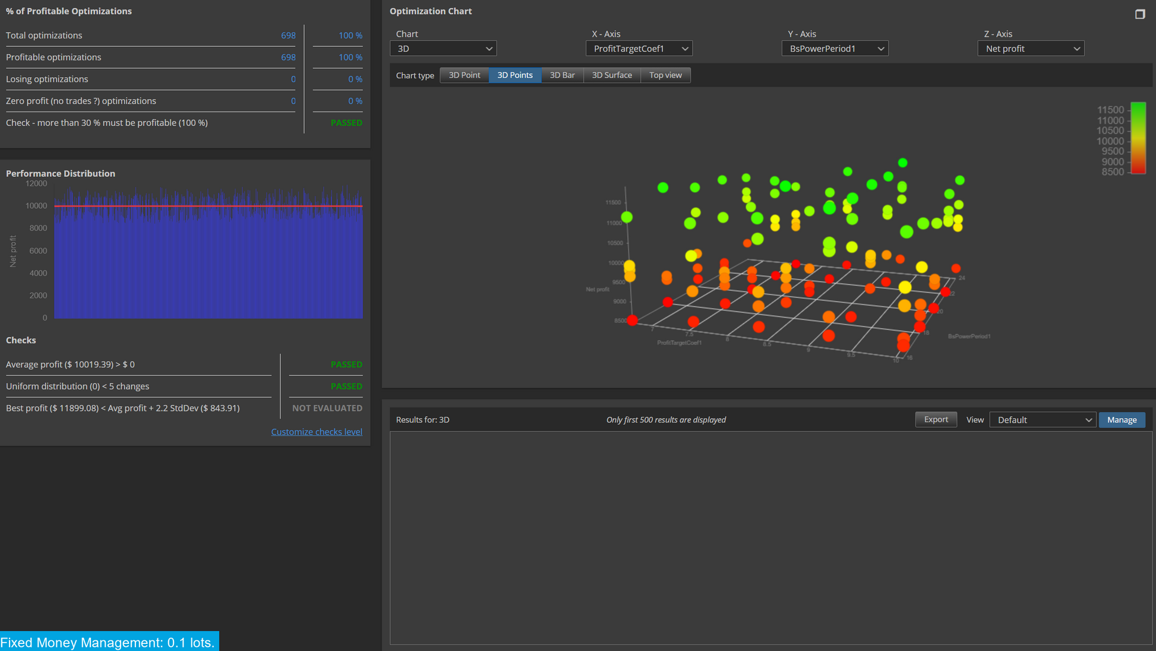Image resolution: width=1156 pixels, height=651 pixels.
Task: Select the Top view chart type
Action: [x=665, y=75]
